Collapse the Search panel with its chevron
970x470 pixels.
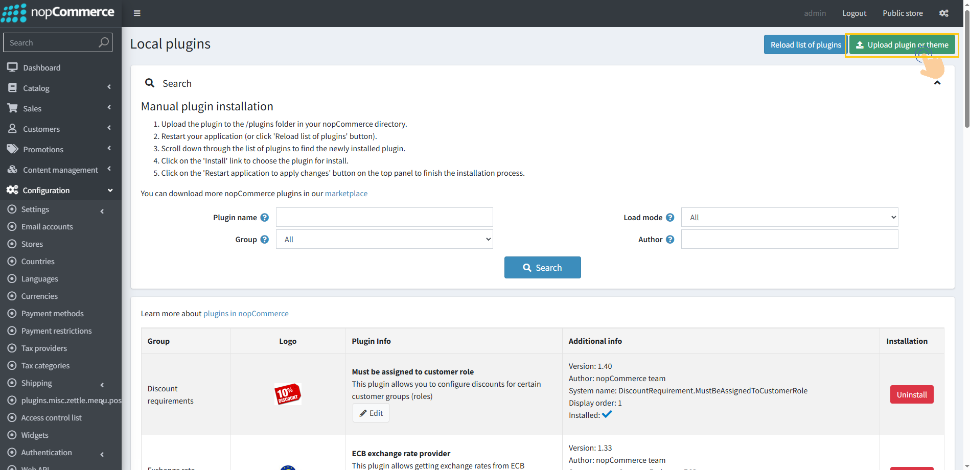coord(938,83)
